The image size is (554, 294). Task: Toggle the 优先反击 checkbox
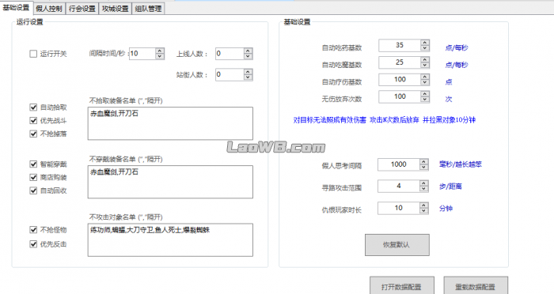[x=33, y=244]
